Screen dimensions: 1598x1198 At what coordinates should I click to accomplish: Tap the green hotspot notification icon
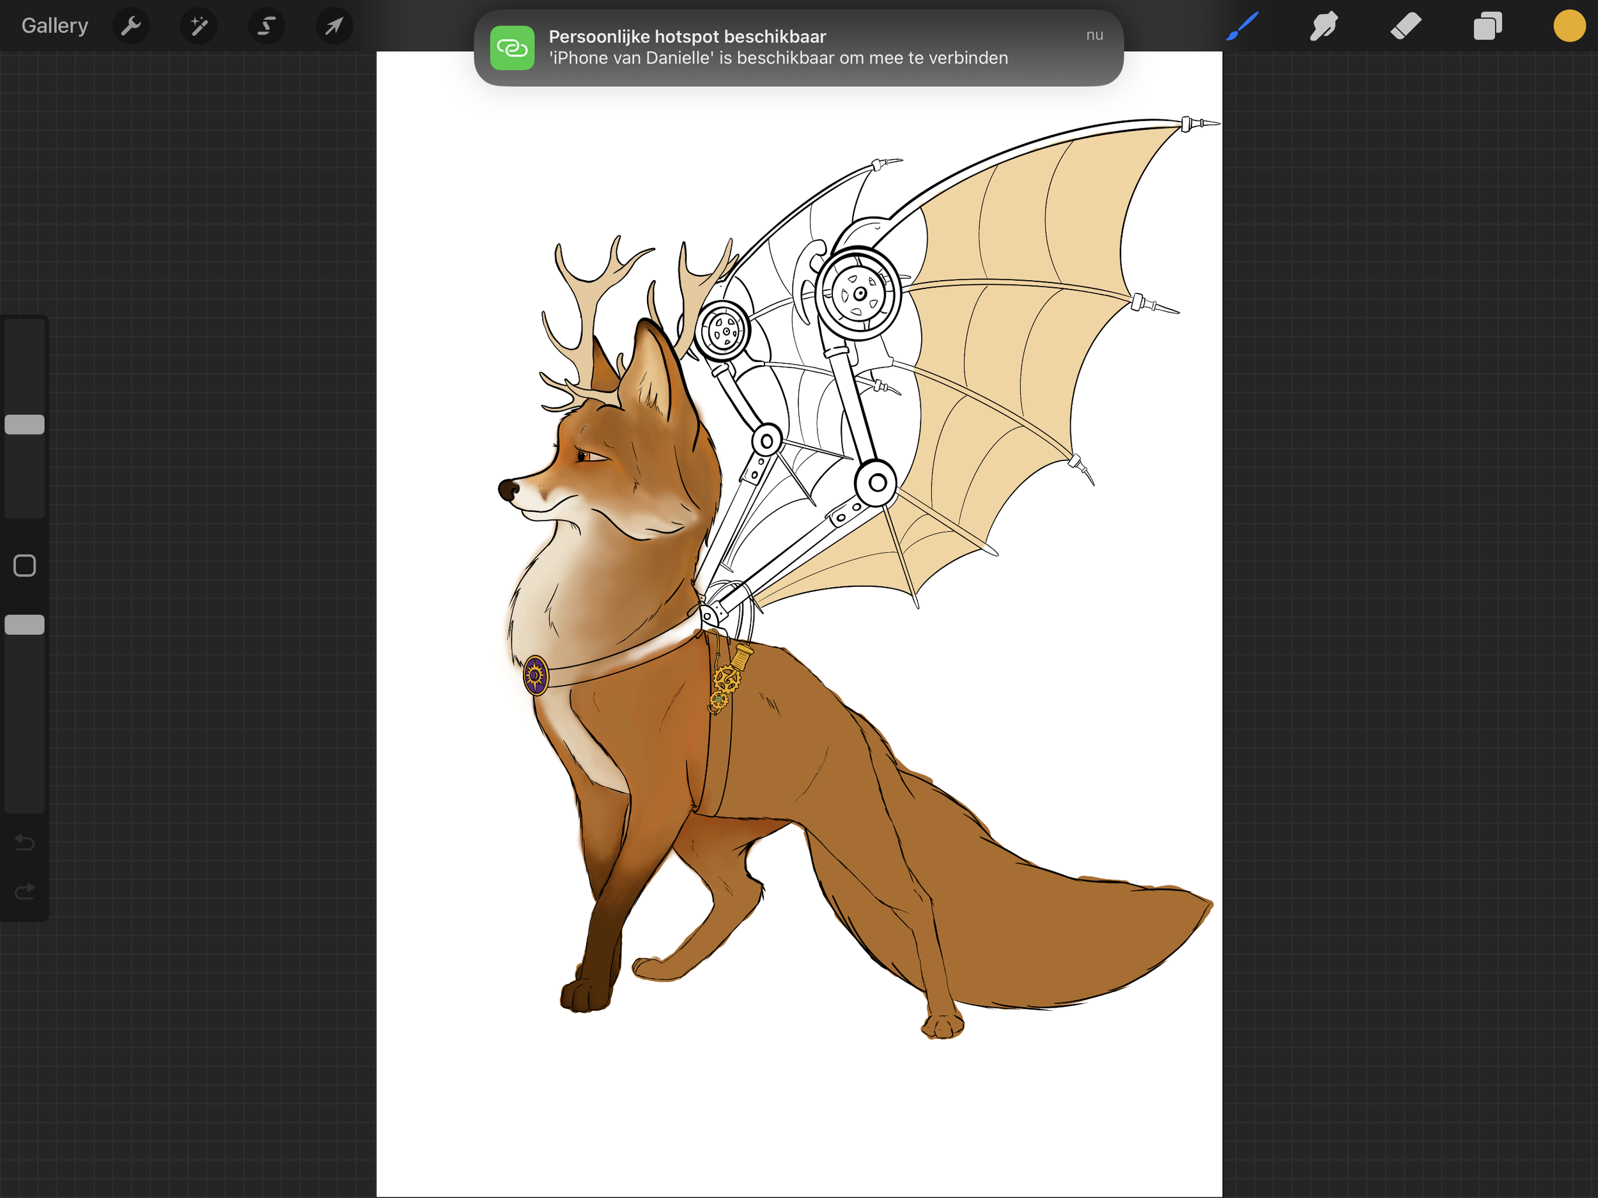pyautogui.click(x=512, y=48)
